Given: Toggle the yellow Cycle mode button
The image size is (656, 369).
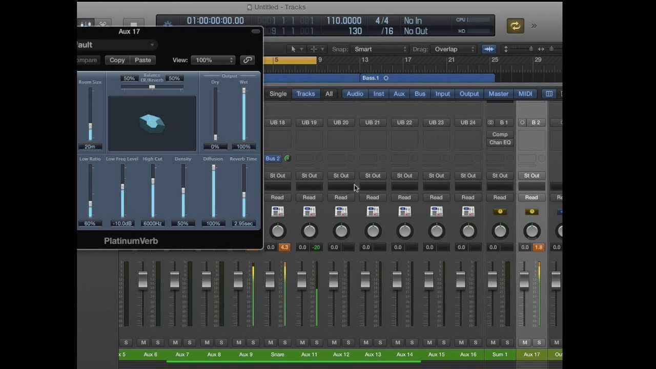Looking at the screenshot, I should 515,26.
